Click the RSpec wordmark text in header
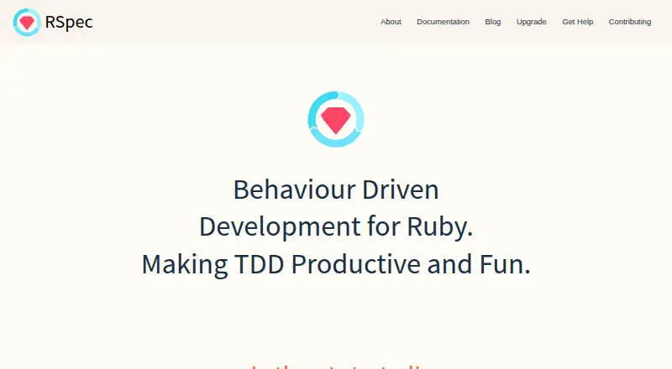 click(69, 22)
